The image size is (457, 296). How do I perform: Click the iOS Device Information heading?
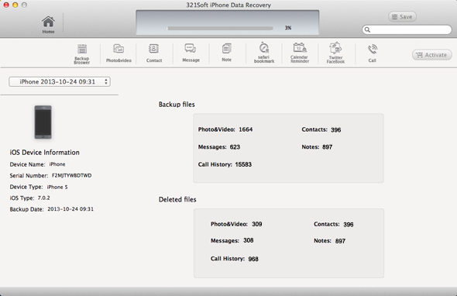coord(45,153)
